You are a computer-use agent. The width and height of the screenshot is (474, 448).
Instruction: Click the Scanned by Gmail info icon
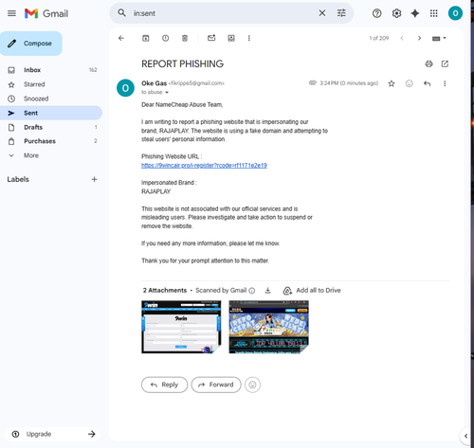tap(252, 291)
